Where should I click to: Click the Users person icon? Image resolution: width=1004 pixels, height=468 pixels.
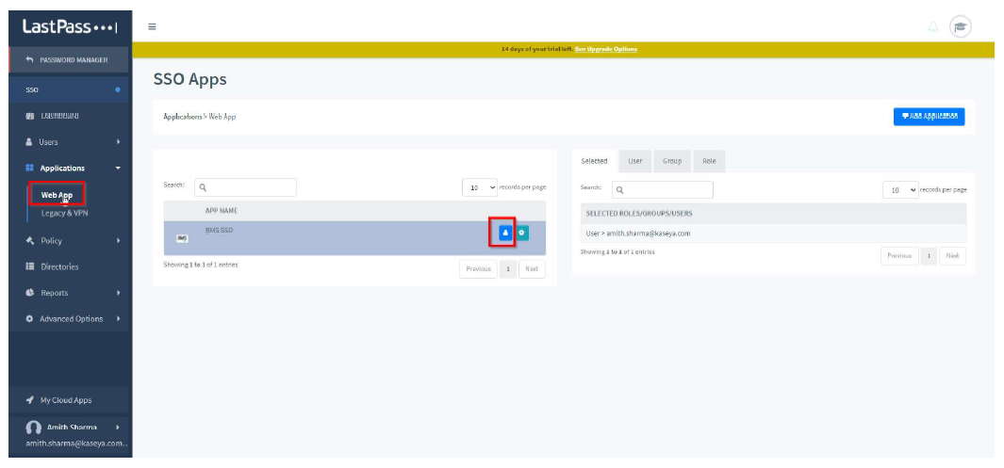[x=29, y=142]
